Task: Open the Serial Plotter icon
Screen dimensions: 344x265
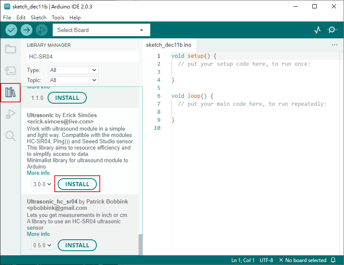Action: [x=317, y=30]
